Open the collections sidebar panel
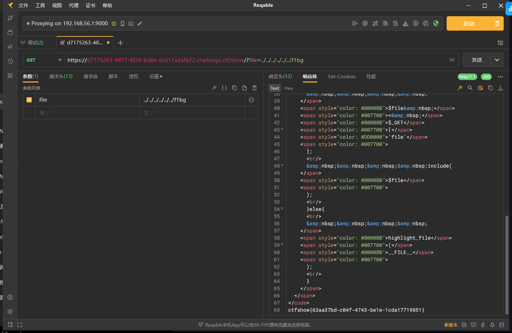Viewport: 512px width, 333px height. point(10,32)
